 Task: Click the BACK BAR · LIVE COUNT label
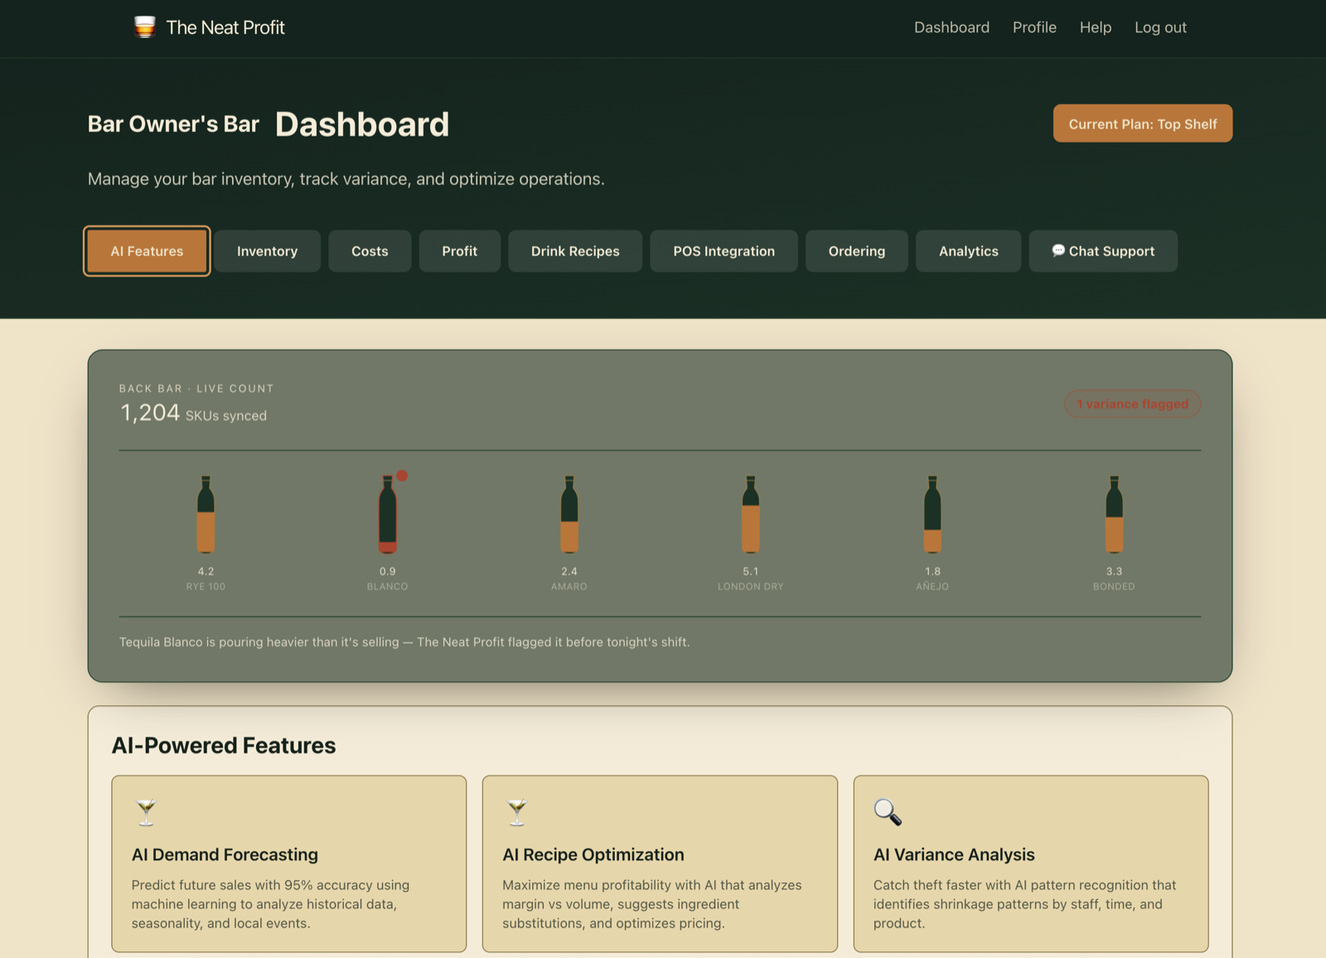coord(196,389)
